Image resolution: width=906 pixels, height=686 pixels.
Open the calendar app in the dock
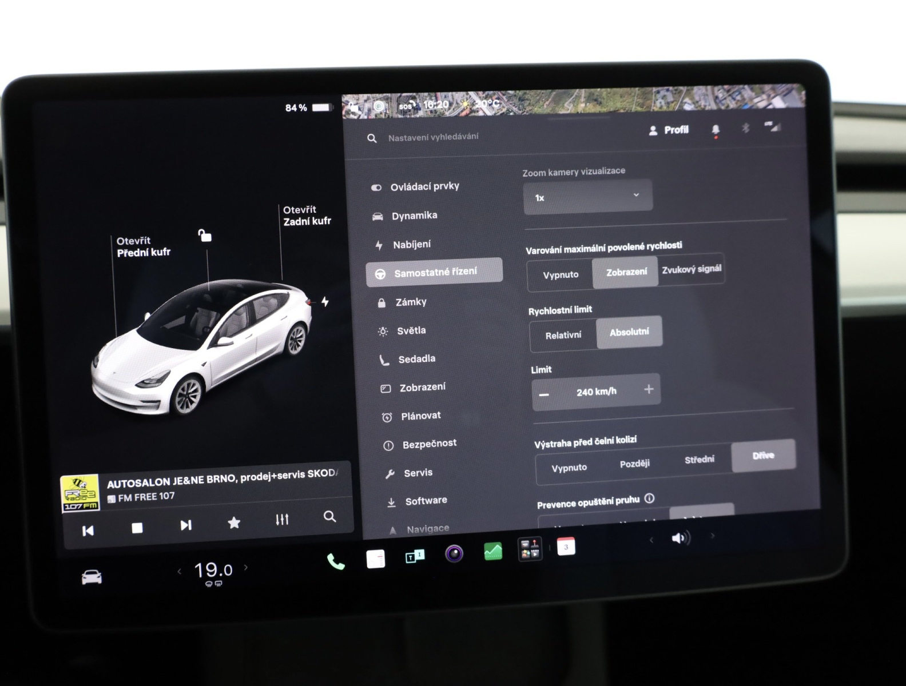point(566,547)
